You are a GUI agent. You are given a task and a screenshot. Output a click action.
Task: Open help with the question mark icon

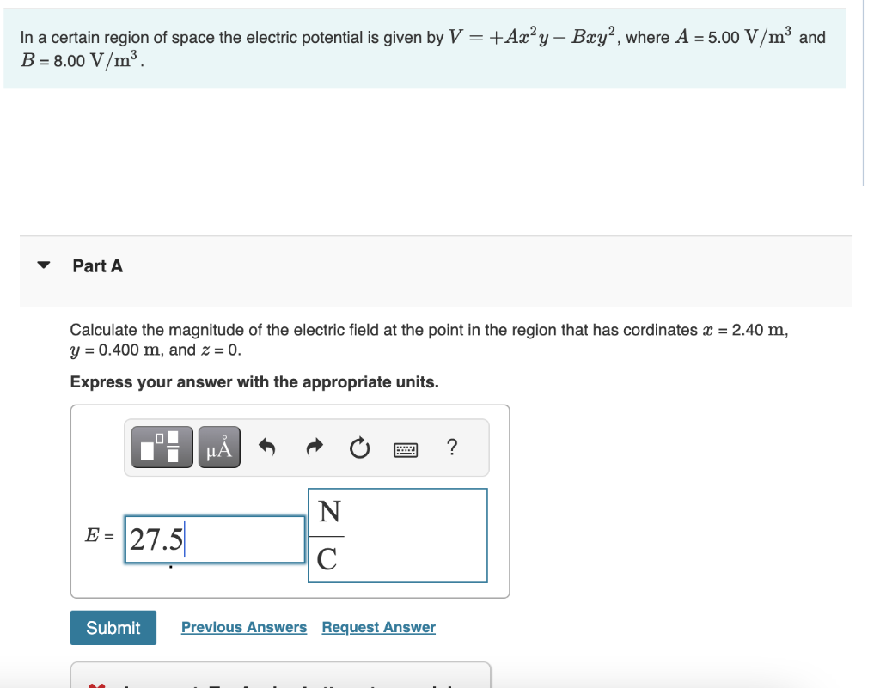[452, 448]
